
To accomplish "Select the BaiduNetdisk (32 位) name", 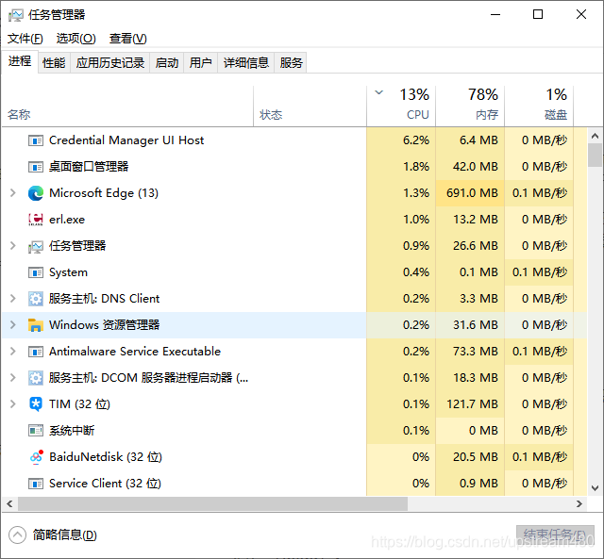I will coord(106,457).
